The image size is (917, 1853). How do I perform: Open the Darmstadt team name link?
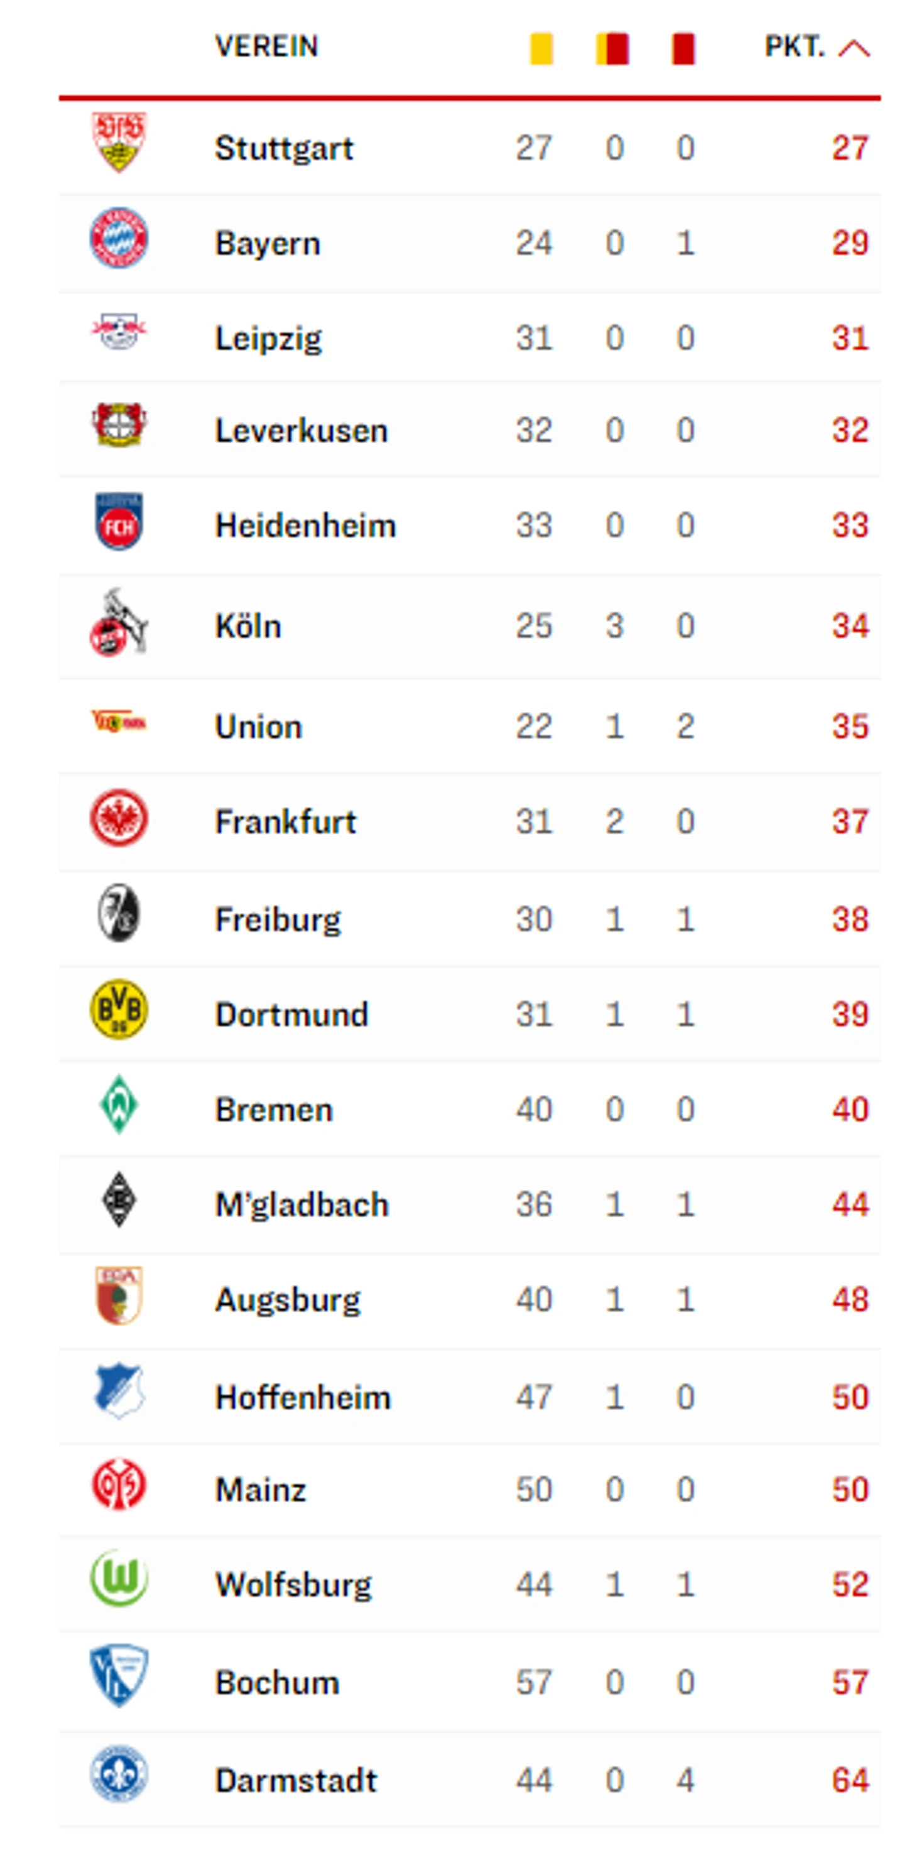click(x=296, y=1780)
